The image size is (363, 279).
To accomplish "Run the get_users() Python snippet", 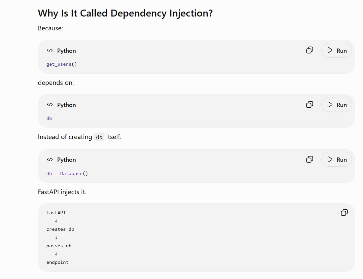I will coord(337,51).
